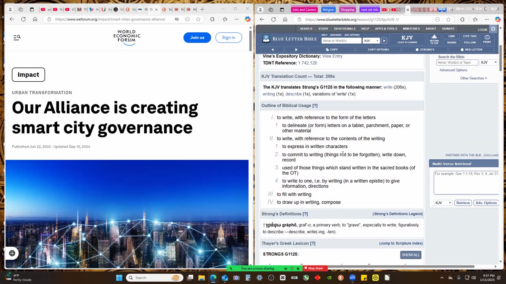Click KJV click to change button
Screen dimensions: 506x284
pyautogui.click(x=407, y=39)
